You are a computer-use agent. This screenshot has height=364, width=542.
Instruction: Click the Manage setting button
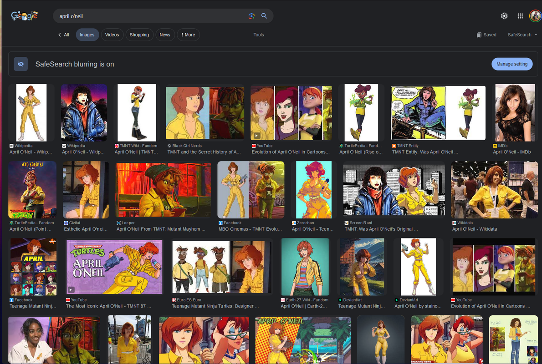coord(512,64)
